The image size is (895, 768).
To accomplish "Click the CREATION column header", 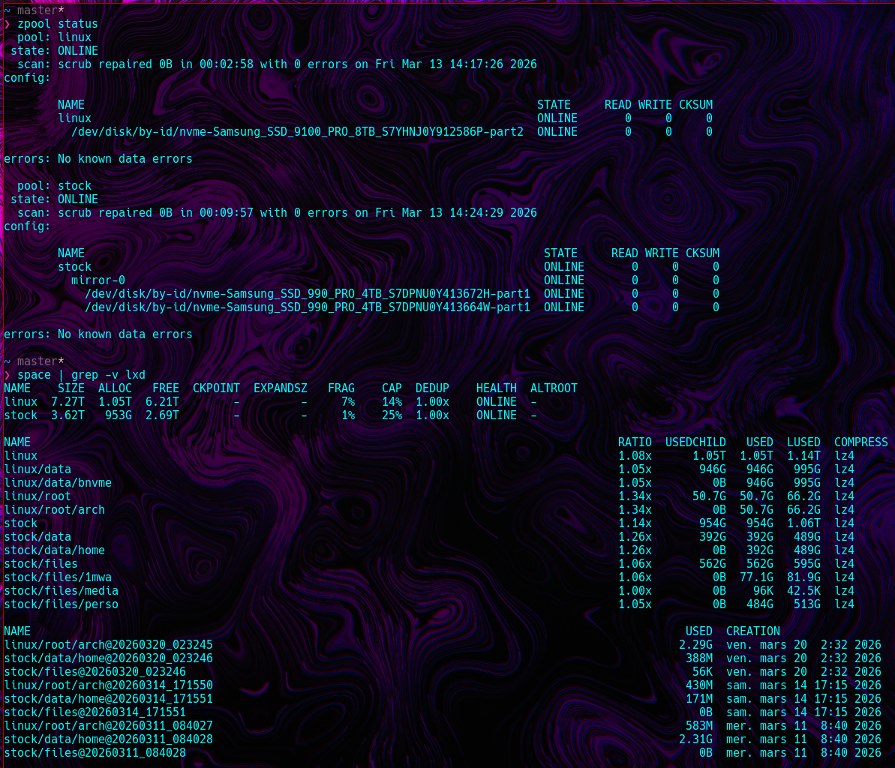I will pyautogui.click(x=753, y=631).
